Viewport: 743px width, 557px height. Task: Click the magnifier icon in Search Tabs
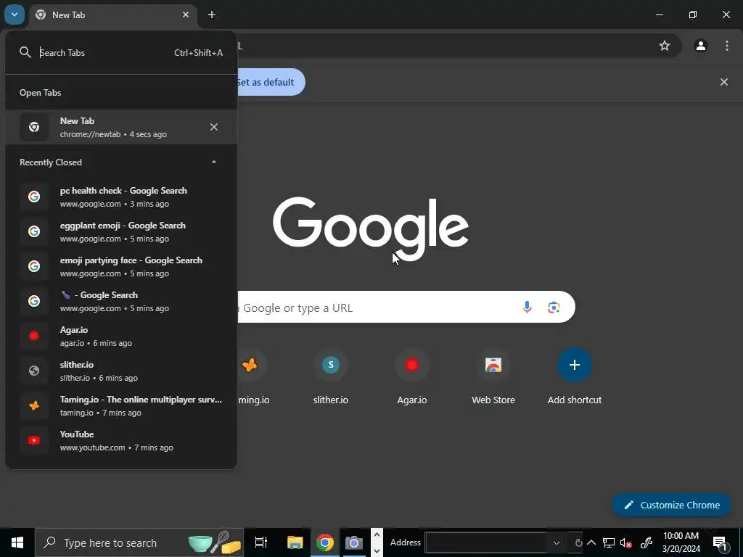coord(25,52)
